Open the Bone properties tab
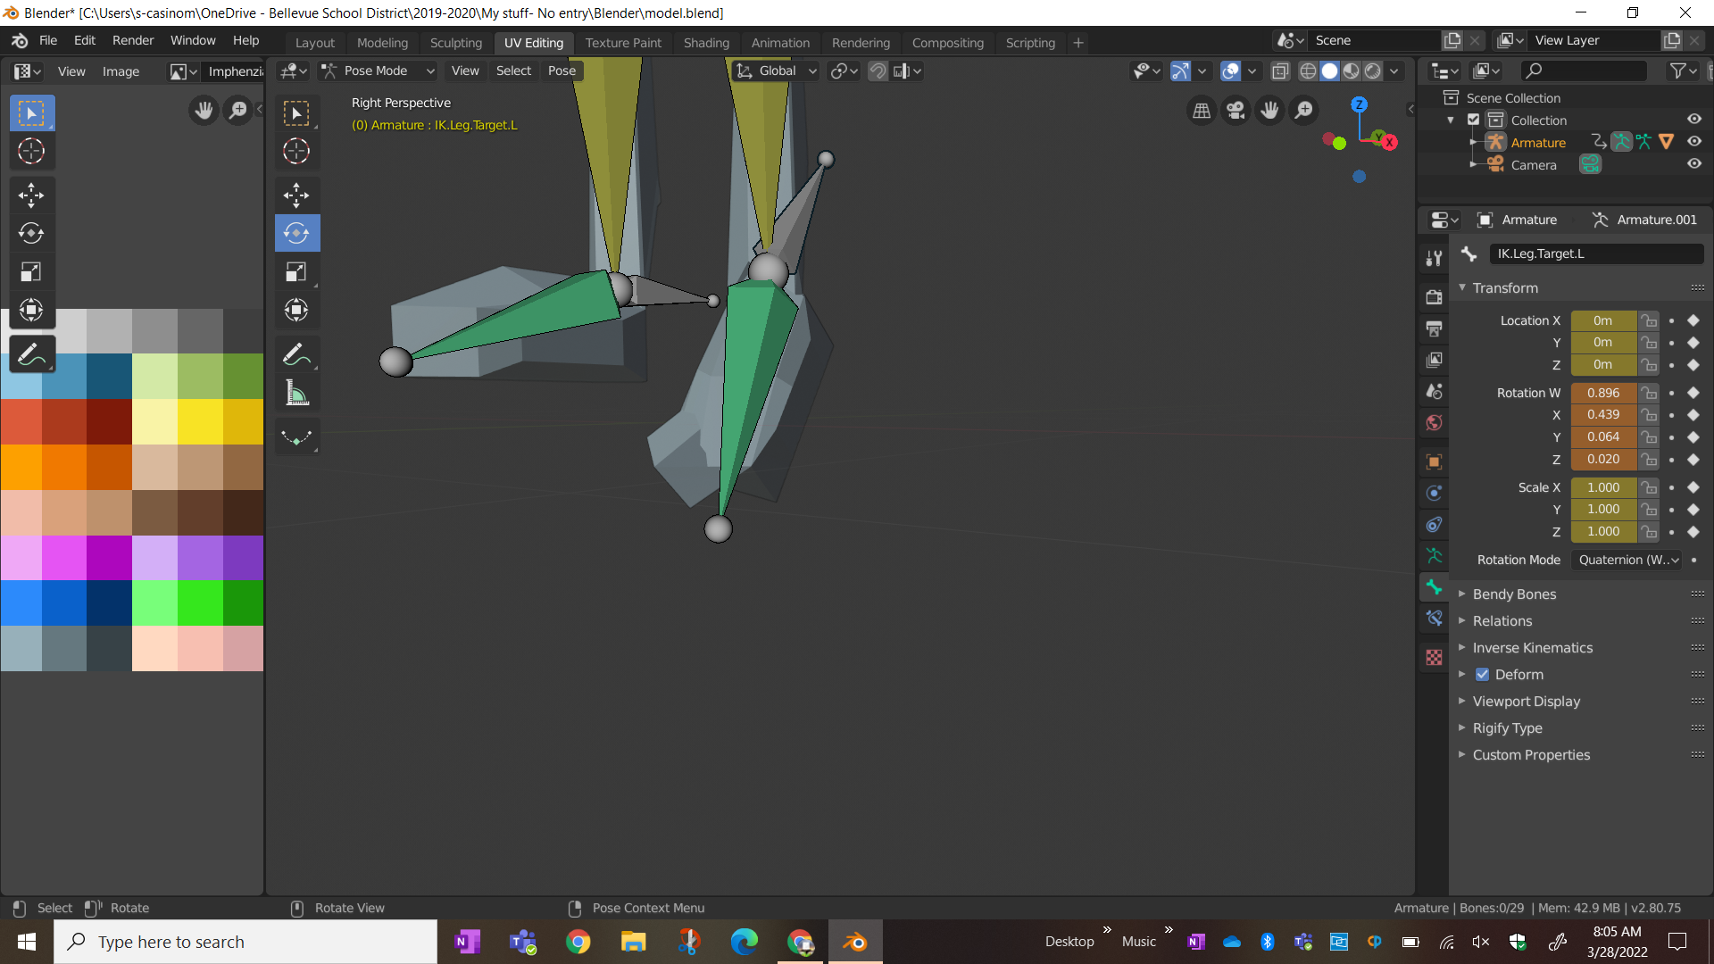 (1434, 587)
